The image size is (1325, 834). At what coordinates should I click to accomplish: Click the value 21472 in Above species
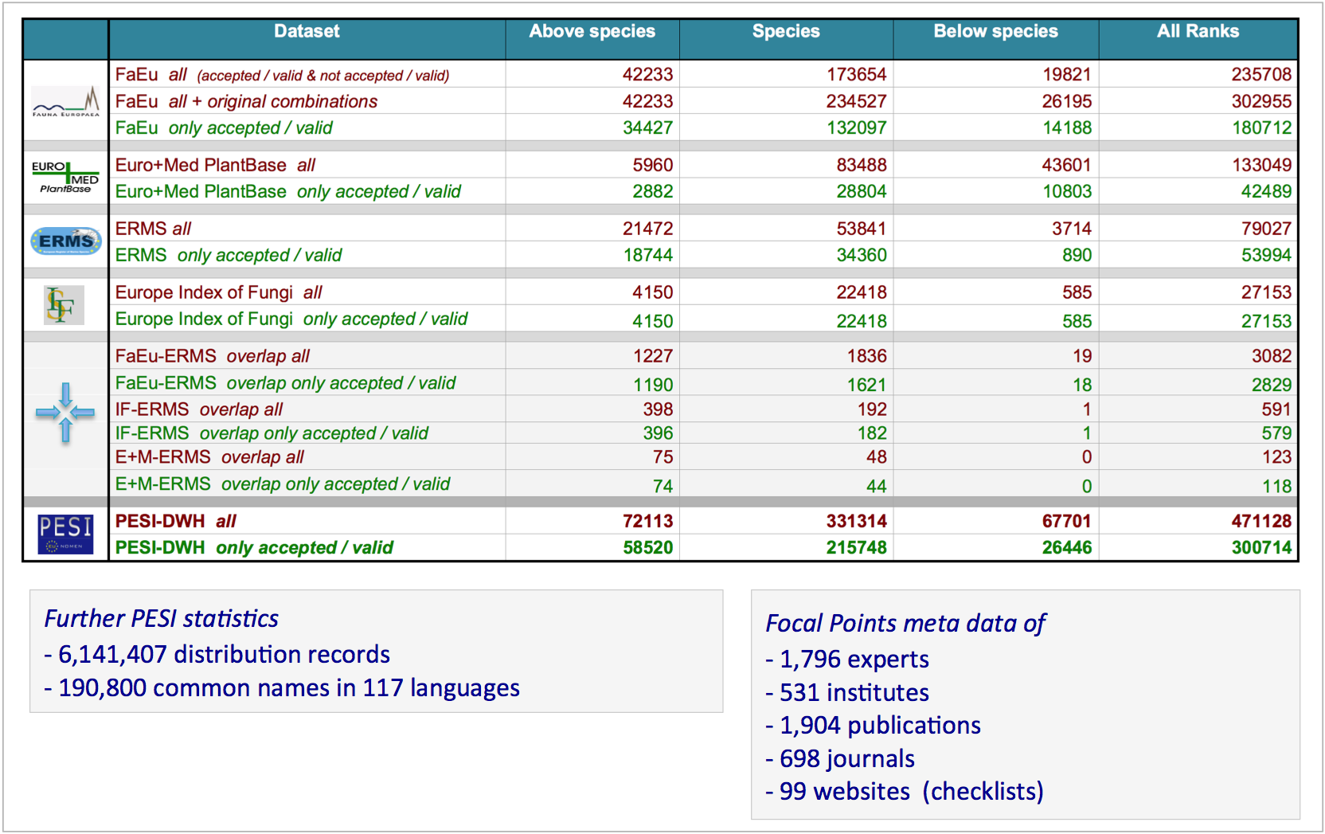(647, 229)
